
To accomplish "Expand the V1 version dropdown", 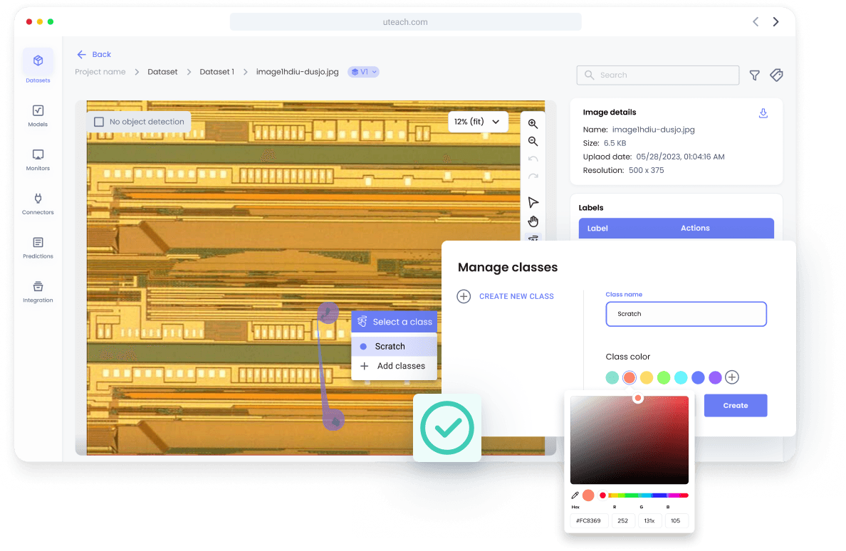I will pyautogui.click(x=363, y=72).
